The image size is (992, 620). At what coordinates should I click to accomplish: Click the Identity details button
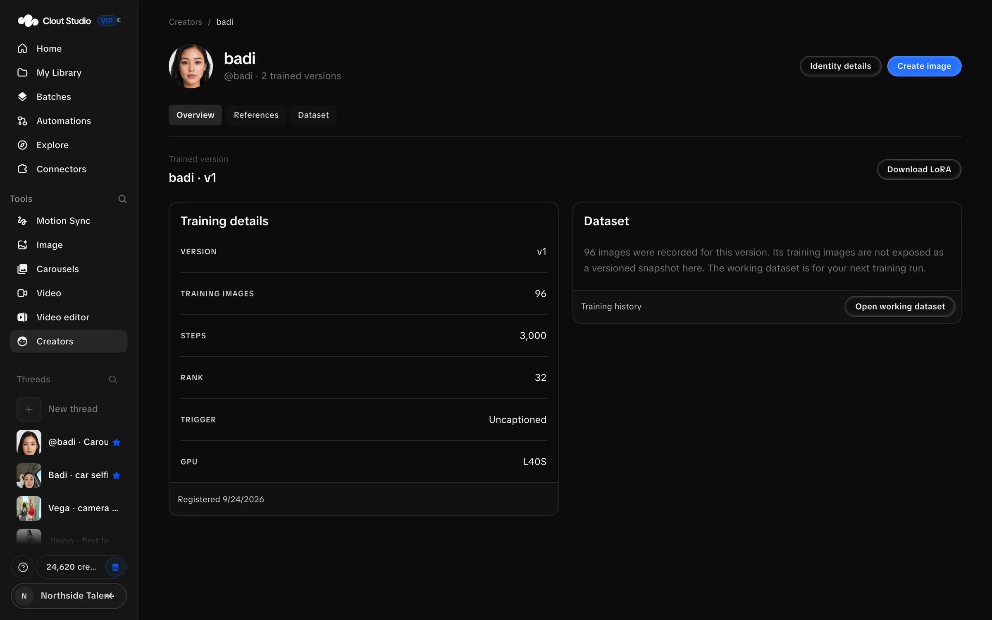840,66
